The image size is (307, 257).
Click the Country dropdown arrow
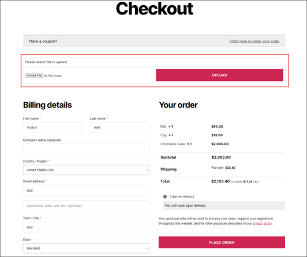(147, 170)
